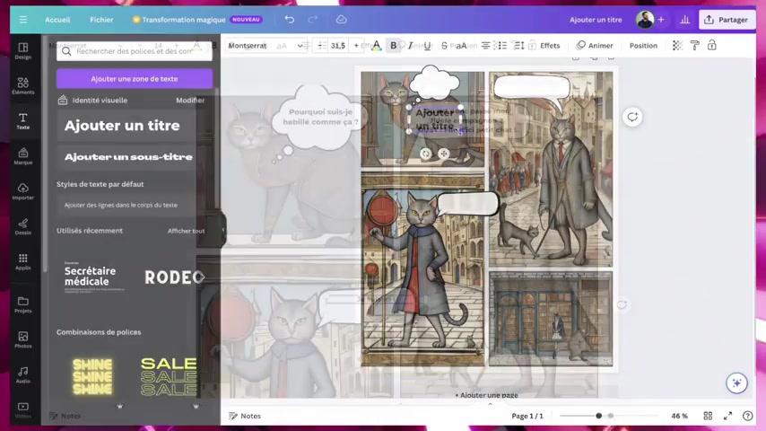Select the Texte sidebar tab

pyautogui.click(x=23, y=121)
